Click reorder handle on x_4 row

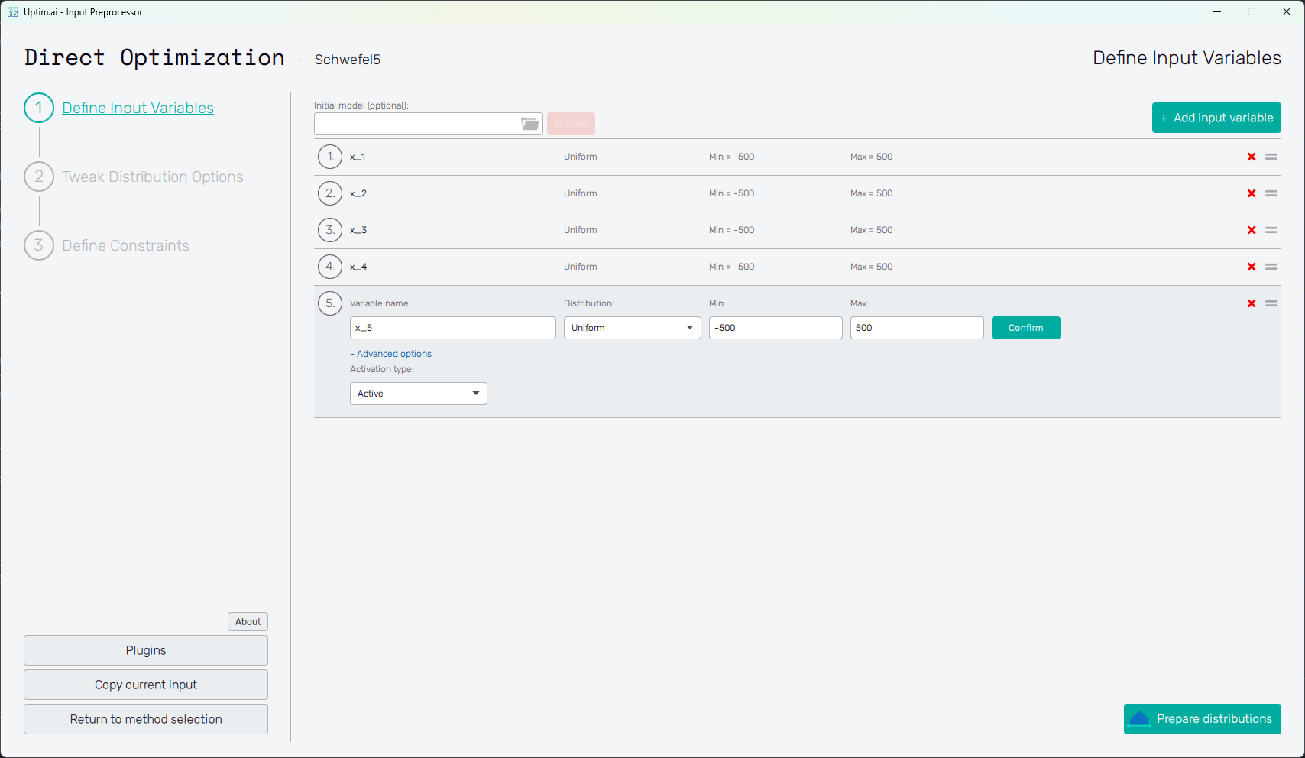tap(1271, 267)
